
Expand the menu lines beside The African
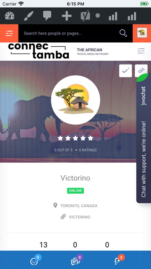[x=141, y=51]
